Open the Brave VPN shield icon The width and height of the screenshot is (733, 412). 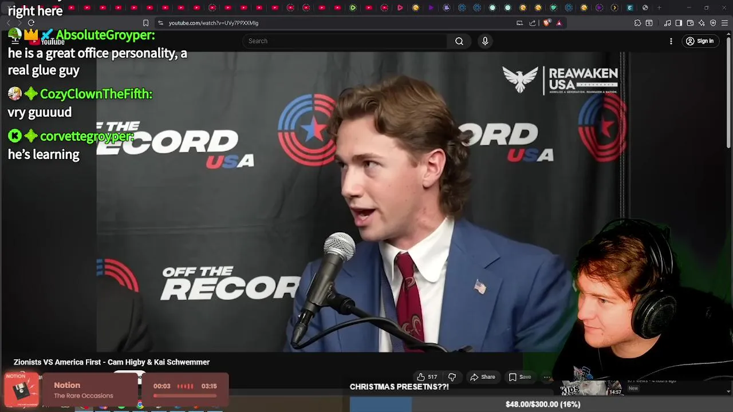click(x=713, y=23)
